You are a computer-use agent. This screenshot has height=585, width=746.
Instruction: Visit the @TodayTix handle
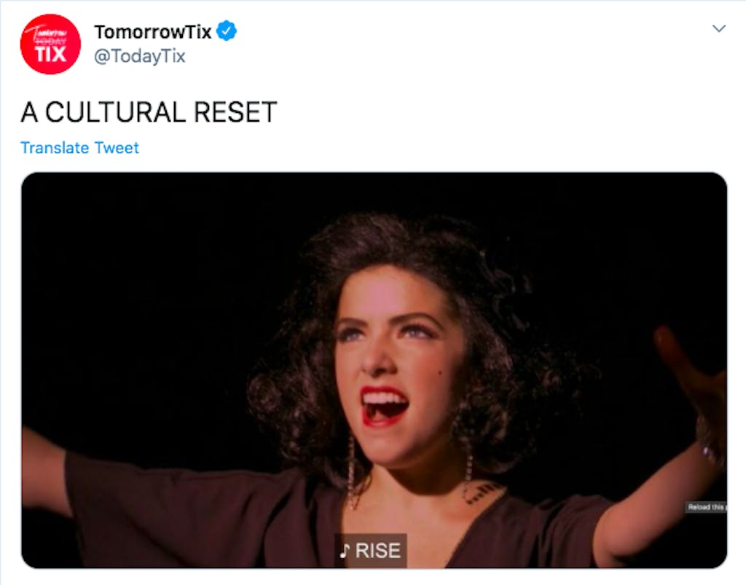tap(139, 56)
